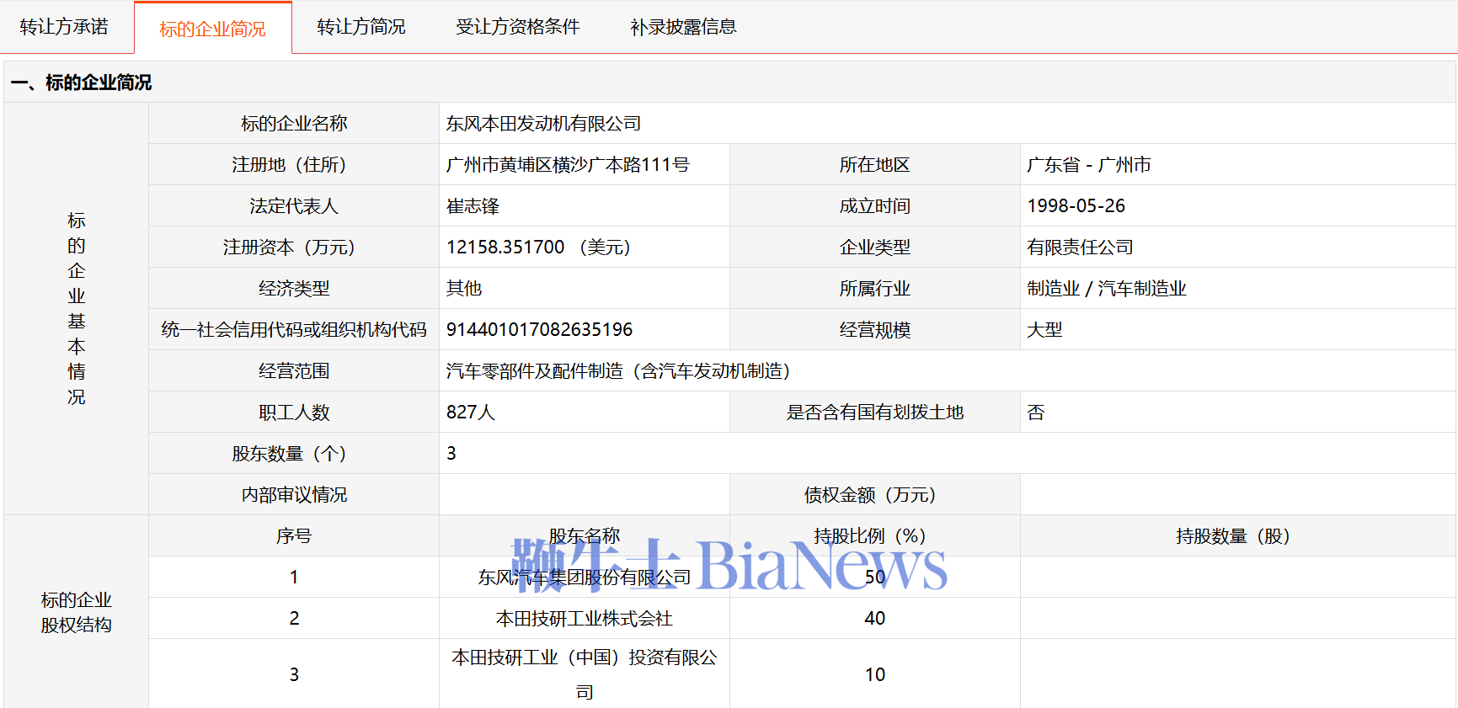Open the 受让方资格条件 tab
1458x708 pixels.
click(x=517, y=27)
